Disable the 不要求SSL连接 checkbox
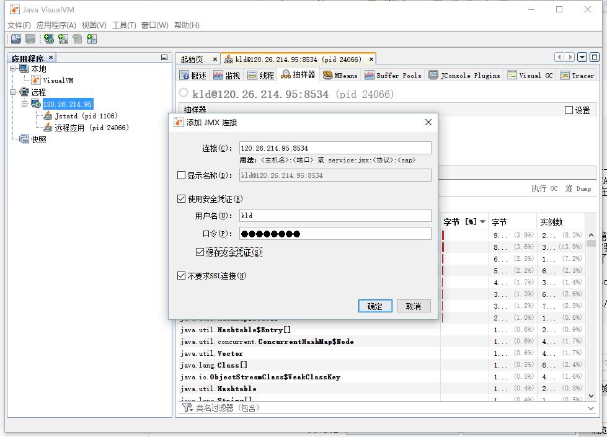607x437 pixels. [x=180, y=276]
